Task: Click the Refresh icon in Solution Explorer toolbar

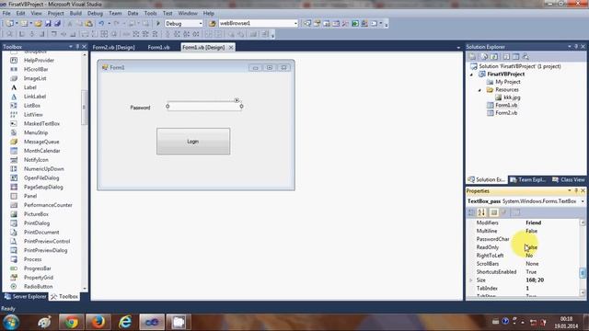Action: coord(495,56)
